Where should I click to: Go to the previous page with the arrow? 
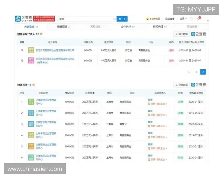coord(188,72)
